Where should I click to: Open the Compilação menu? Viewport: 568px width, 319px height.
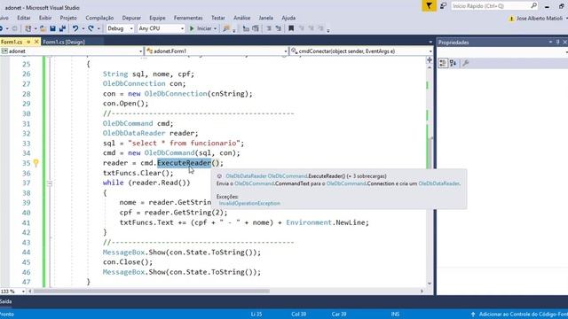click(x=99, y=18)
